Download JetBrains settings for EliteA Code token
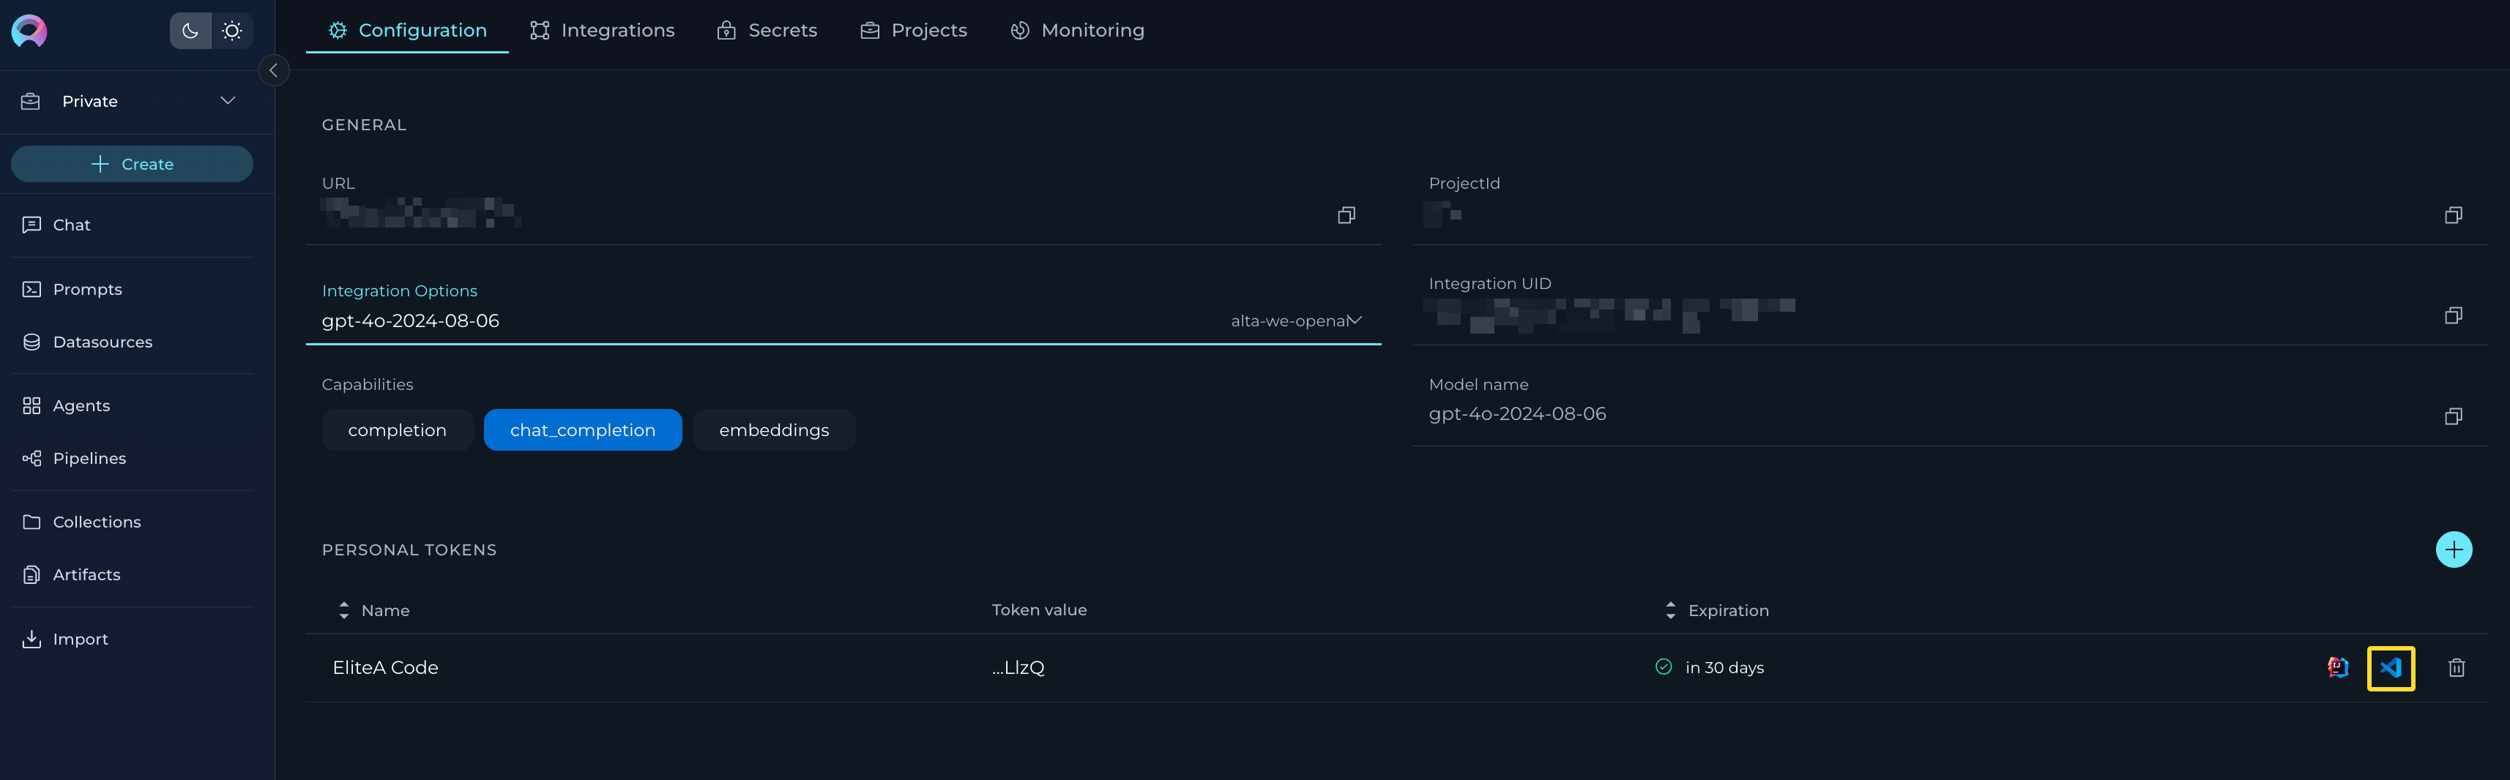This screenshot has width=2510, height=780. pyautogui.click(x=2337, y=668)
